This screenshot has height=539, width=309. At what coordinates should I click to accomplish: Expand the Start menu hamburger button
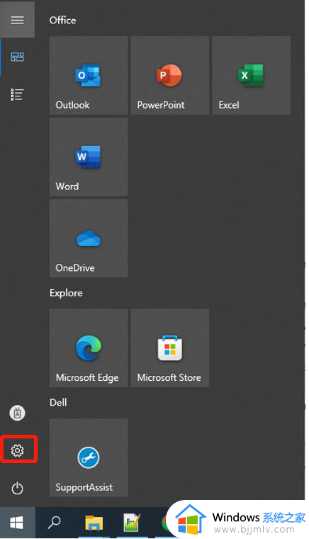[x=17, y=20]
